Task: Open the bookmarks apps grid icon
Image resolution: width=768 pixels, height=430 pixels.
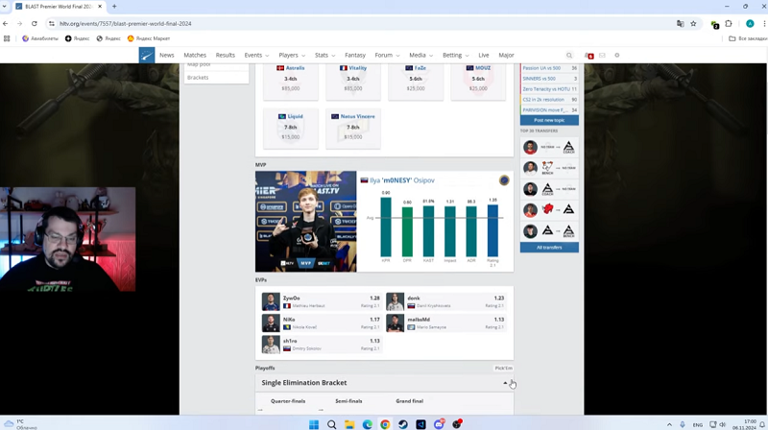Action: [x=7, y=38]
